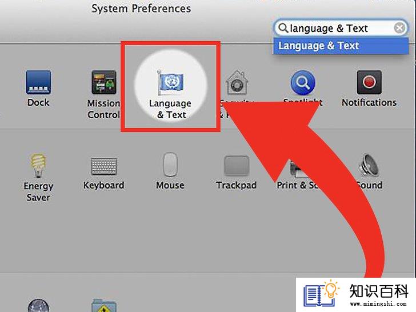
Task: Open the Dock preferences icon
Action: [38, 82]
